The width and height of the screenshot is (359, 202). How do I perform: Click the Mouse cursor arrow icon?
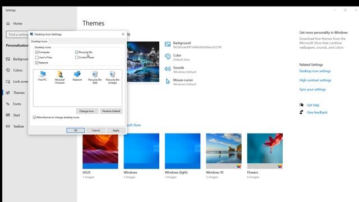tap(168, 81)
